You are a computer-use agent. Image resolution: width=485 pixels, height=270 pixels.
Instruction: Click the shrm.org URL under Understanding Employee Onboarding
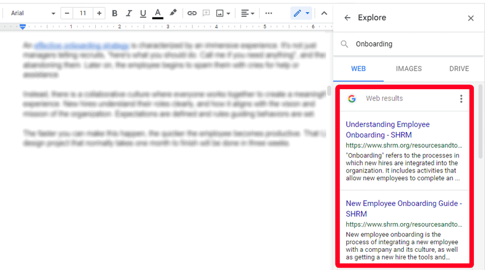(x=404, y=145)
